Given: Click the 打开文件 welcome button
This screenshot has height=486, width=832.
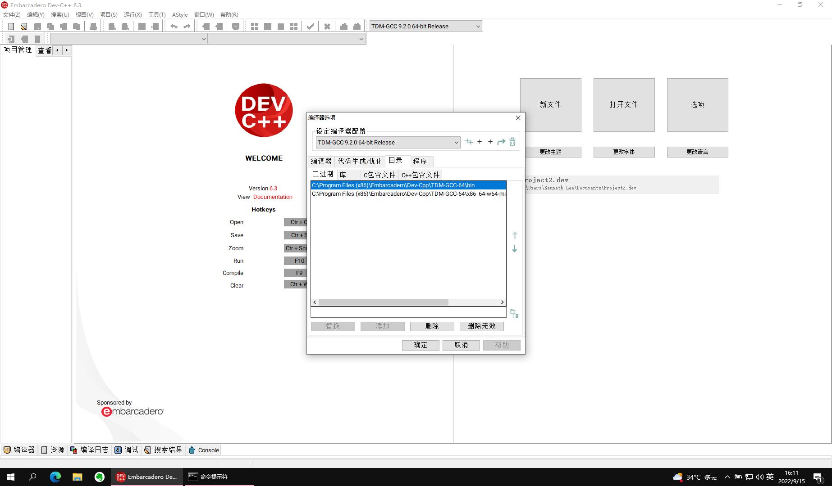Looking at the screenshot, I should (x=624, y=105).
